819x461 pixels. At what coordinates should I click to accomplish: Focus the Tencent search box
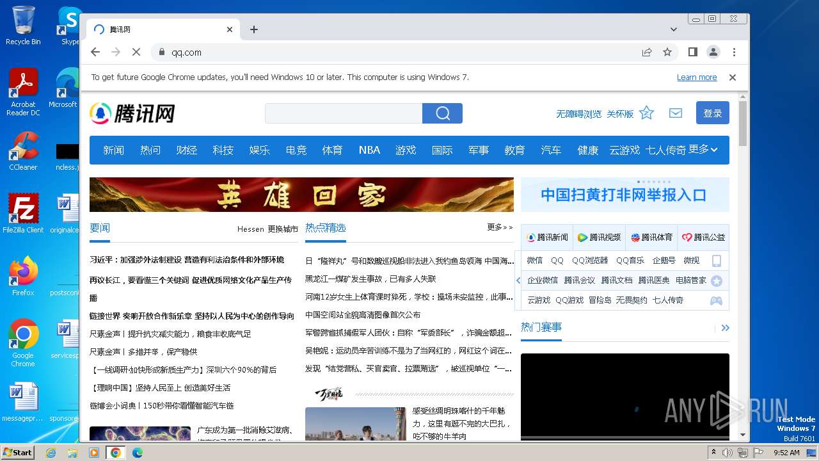tap(344, 113)
